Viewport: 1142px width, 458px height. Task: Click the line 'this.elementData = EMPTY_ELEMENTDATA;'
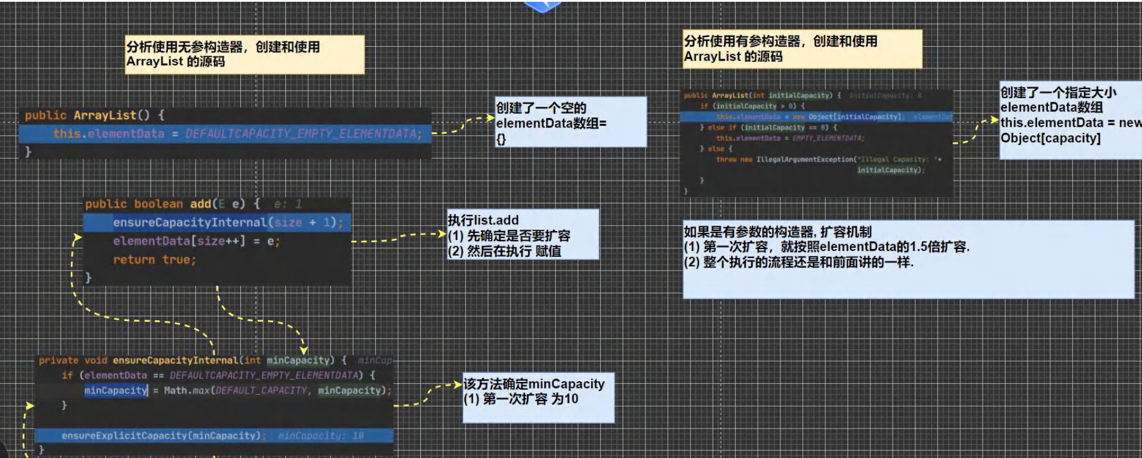pos(790,138)
